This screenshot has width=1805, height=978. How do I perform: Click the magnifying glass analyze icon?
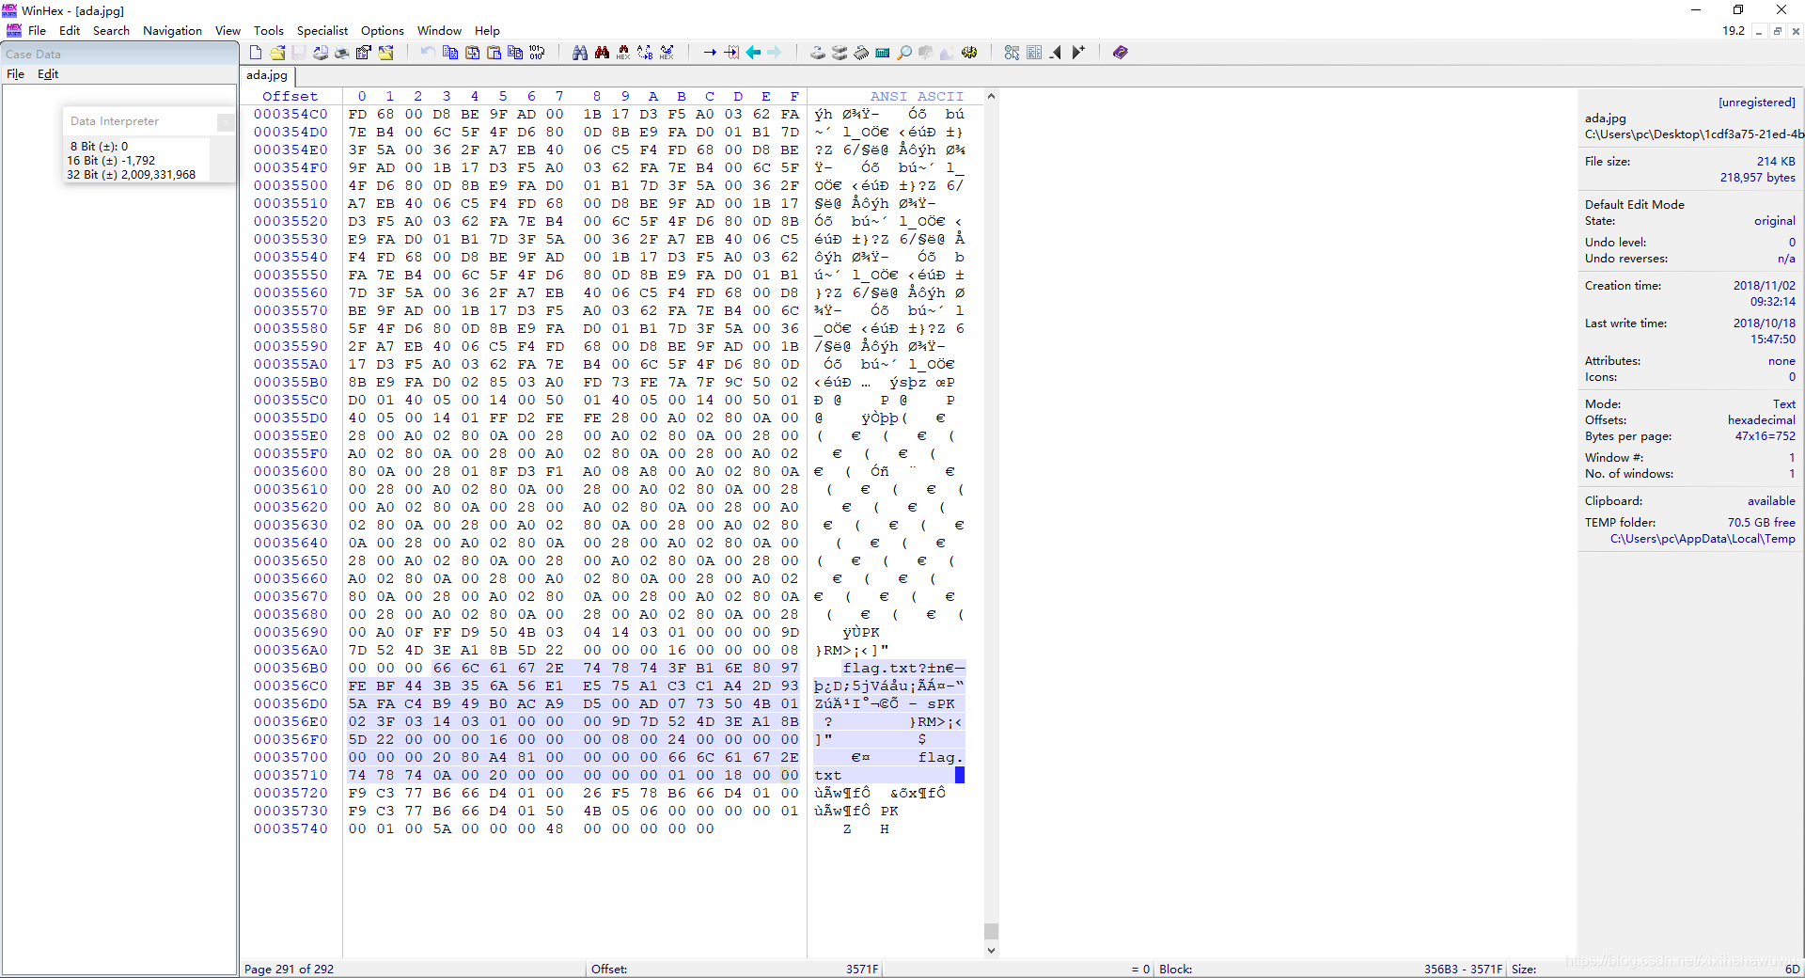[x=903, y=53]
